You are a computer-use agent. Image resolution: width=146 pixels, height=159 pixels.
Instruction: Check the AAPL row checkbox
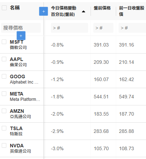[4, 59]
